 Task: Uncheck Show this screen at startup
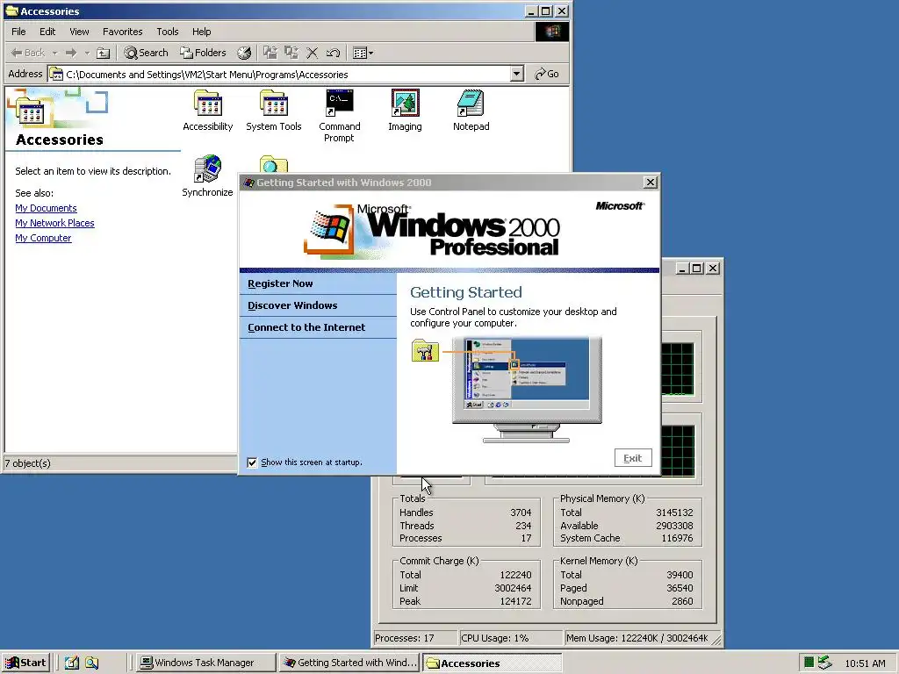[252, 462]
